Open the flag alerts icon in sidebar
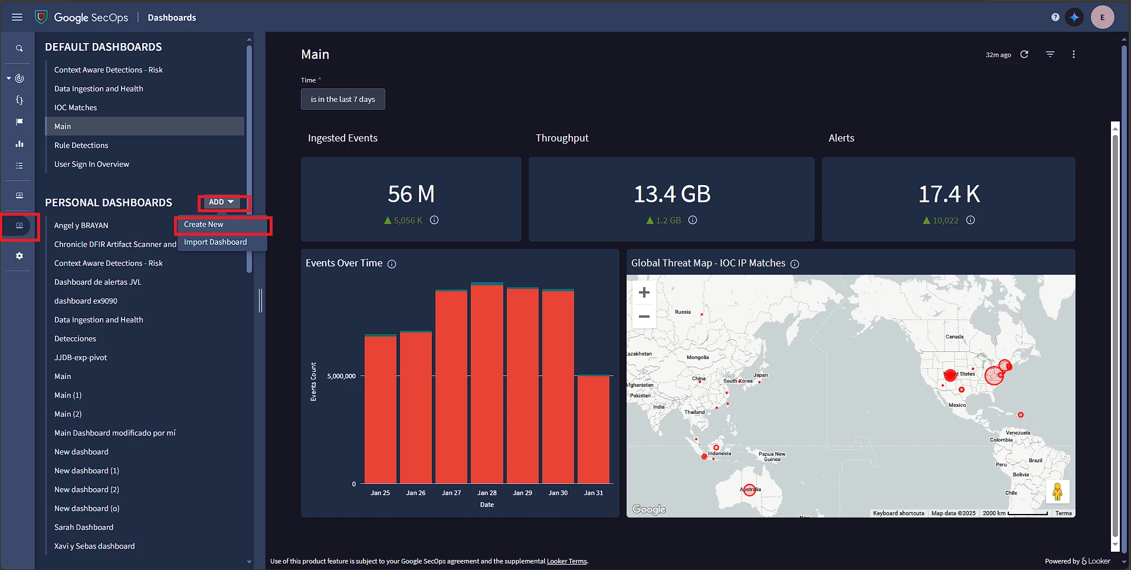 point(19,122)
